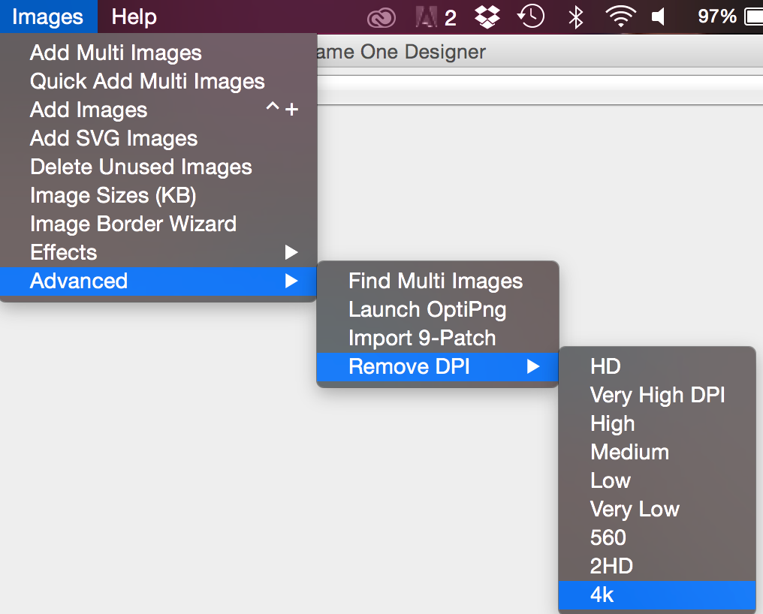Select "Add SVG Images"
Image resolution: width=763 pixels, height=614 pixels.
coord(113,138)
